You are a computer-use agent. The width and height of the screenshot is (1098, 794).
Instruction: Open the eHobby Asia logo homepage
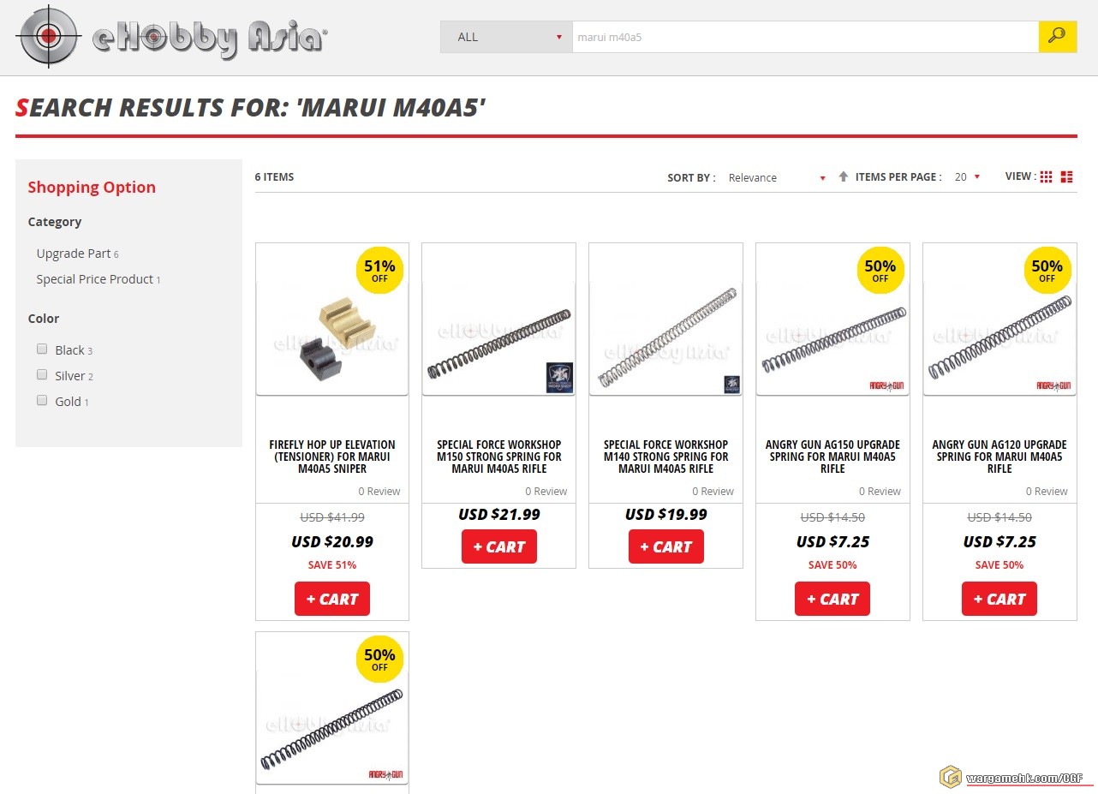click(x=171, y=37)
